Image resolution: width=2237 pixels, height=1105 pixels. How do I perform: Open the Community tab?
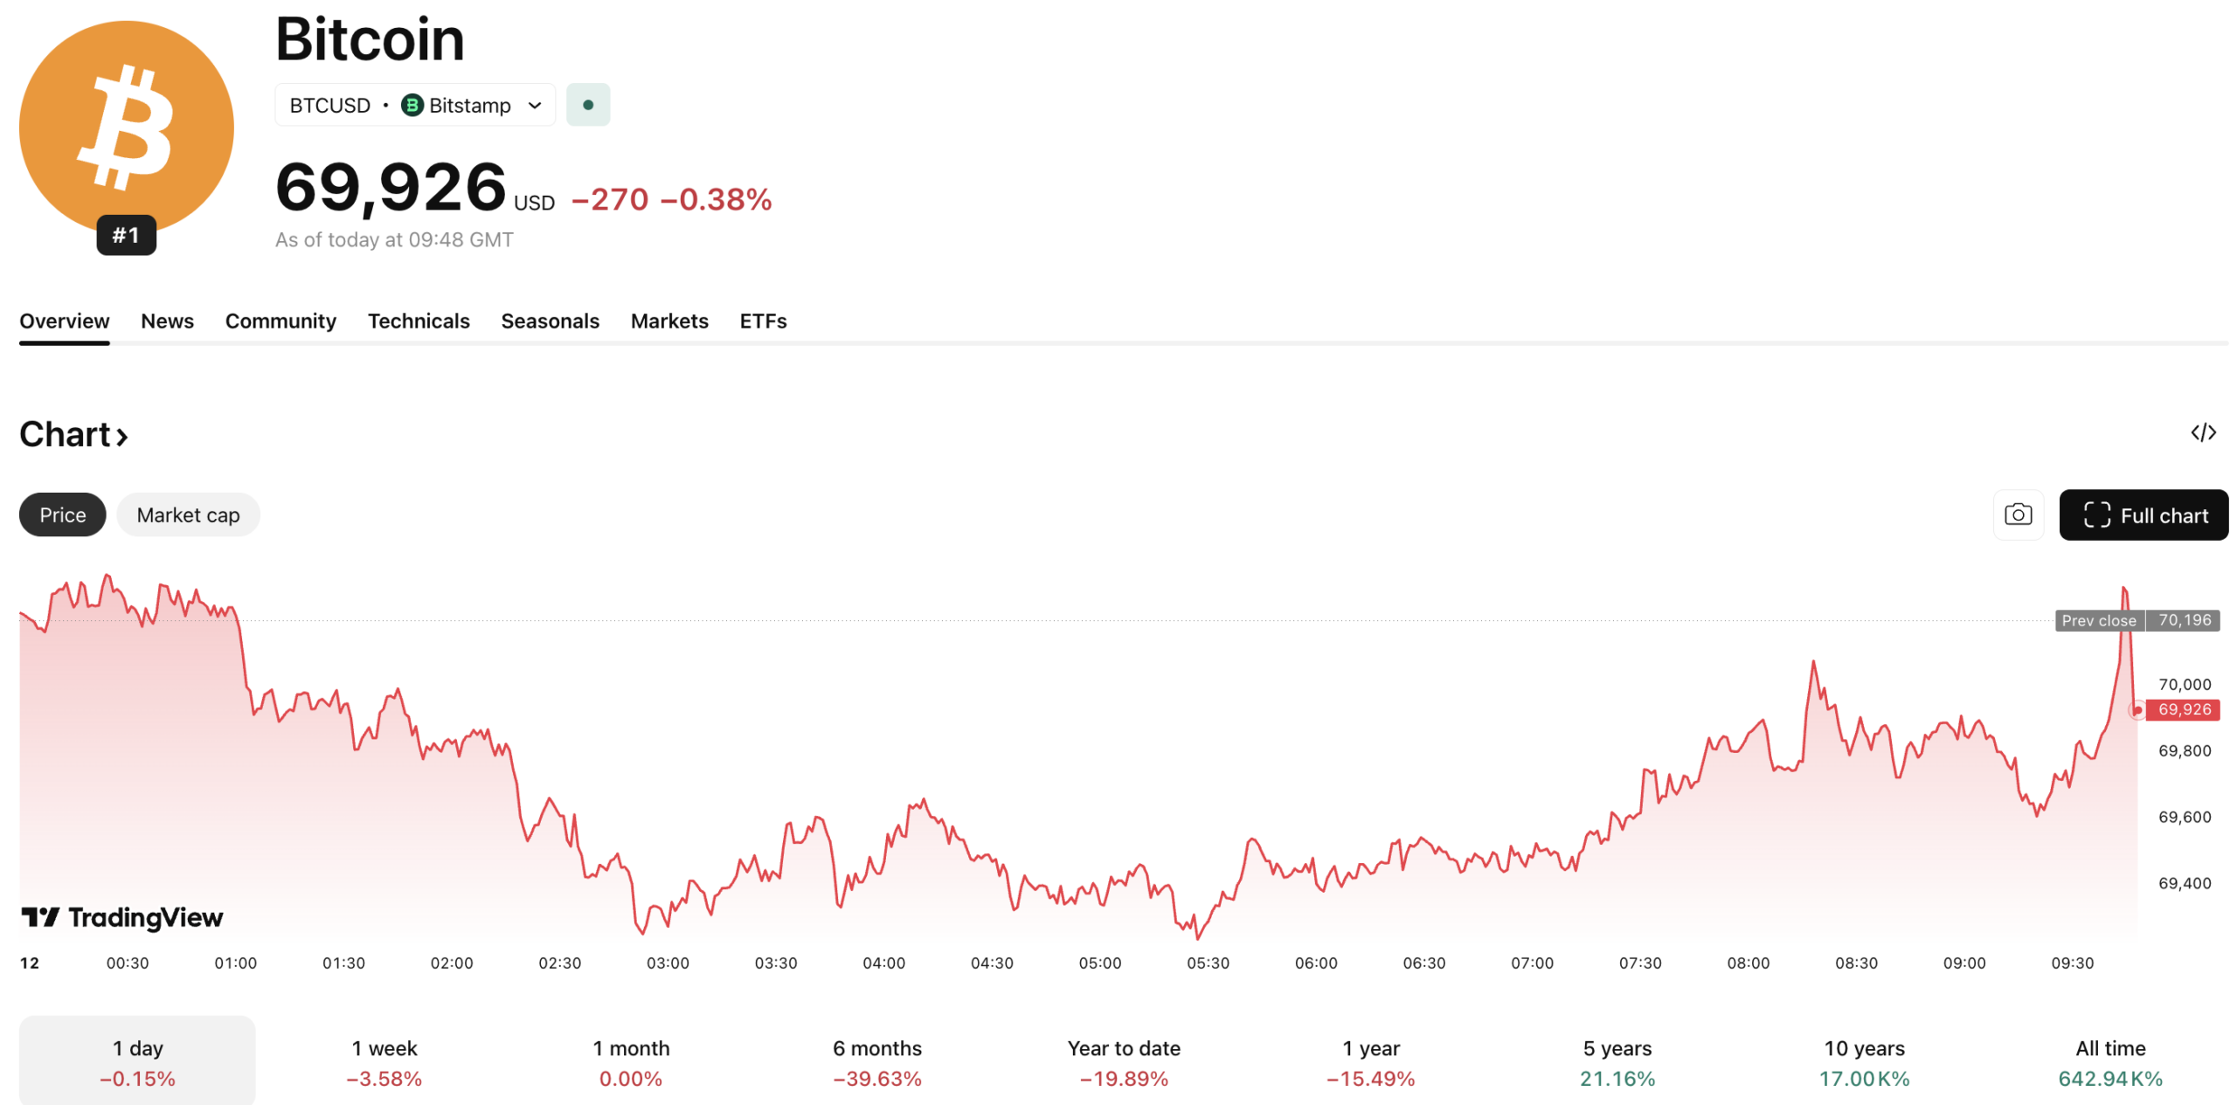[x=280, y=321]
